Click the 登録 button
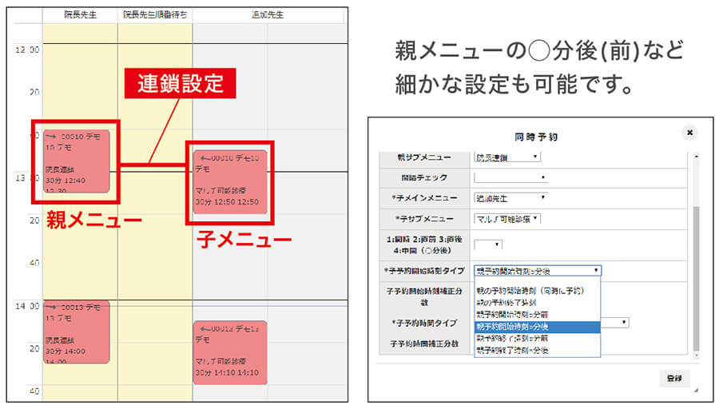Viewport: 719px width, 409px height. [x=674, y=379]
